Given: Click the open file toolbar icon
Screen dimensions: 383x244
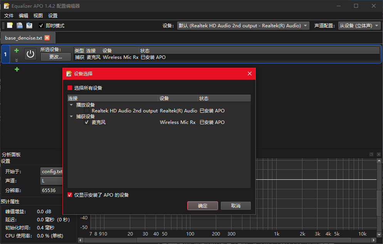Looking at the screenshot, I should pos(20,25).
